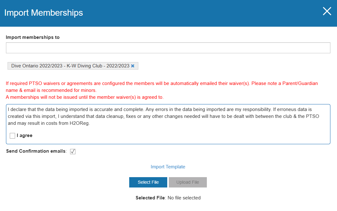Click the bold "I agree" label text
Screen dimensions: 337x211
point(25,136)
